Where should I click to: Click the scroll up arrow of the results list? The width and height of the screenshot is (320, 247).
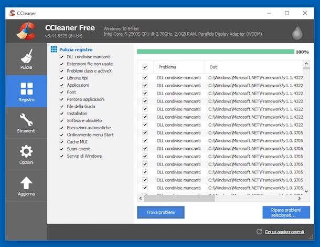tap(306, 64)
